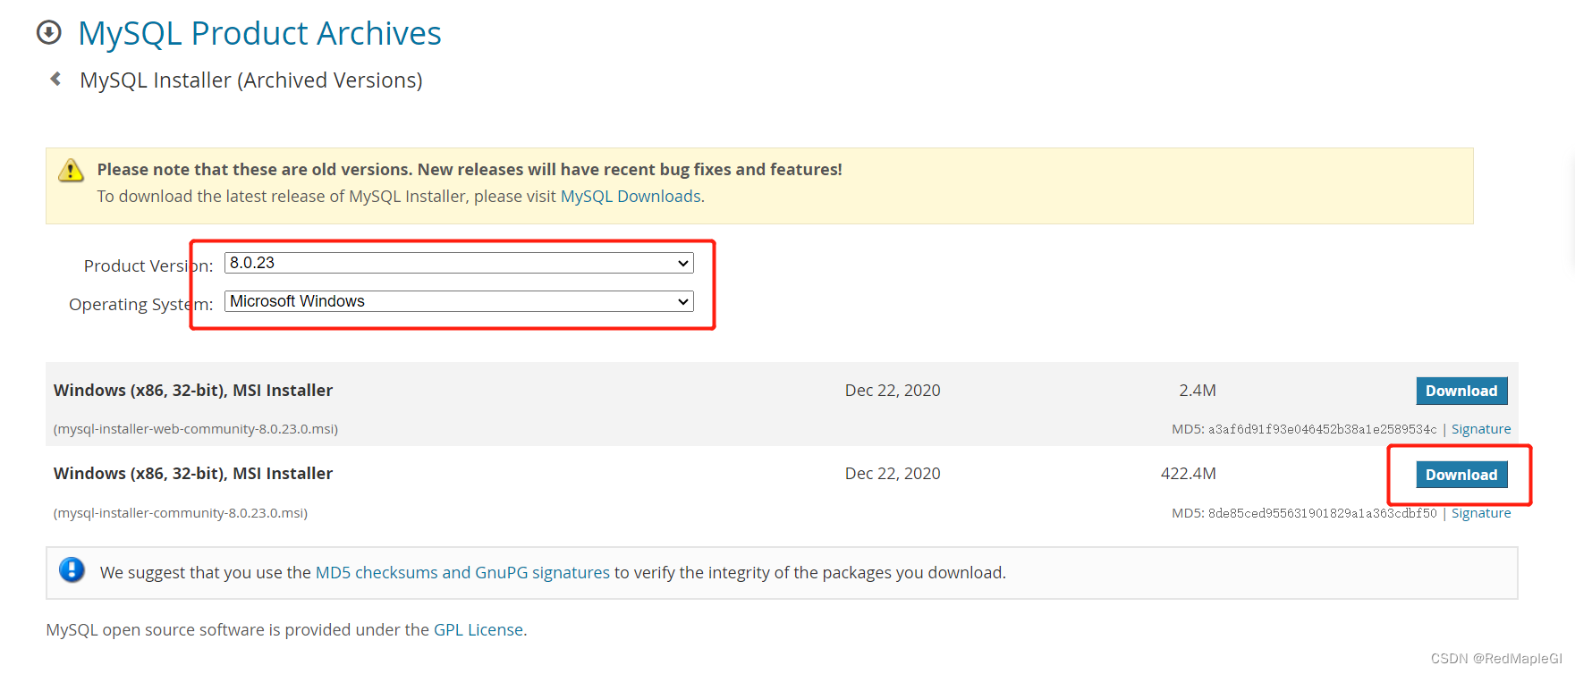The width and height of the screenshot is (1575, 674).
Task: Click the blue info exclamation icon
Action: click(72, 569)
